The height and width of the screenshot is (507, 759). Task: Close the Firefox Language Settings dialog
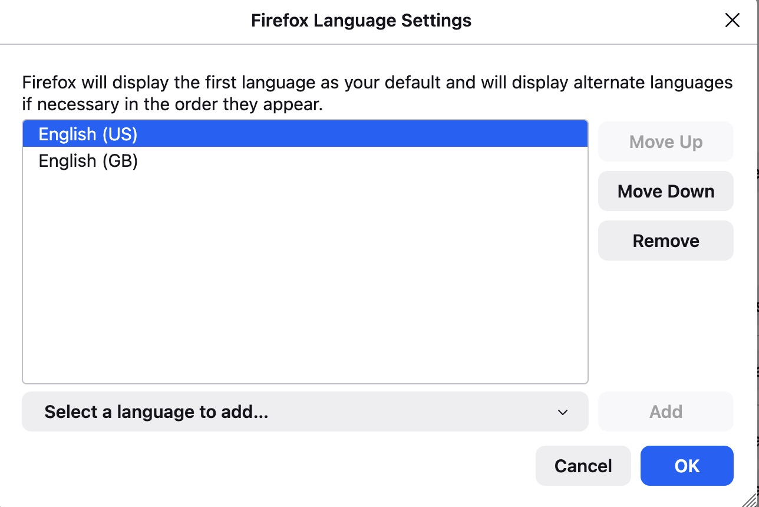tap(732, 21)
